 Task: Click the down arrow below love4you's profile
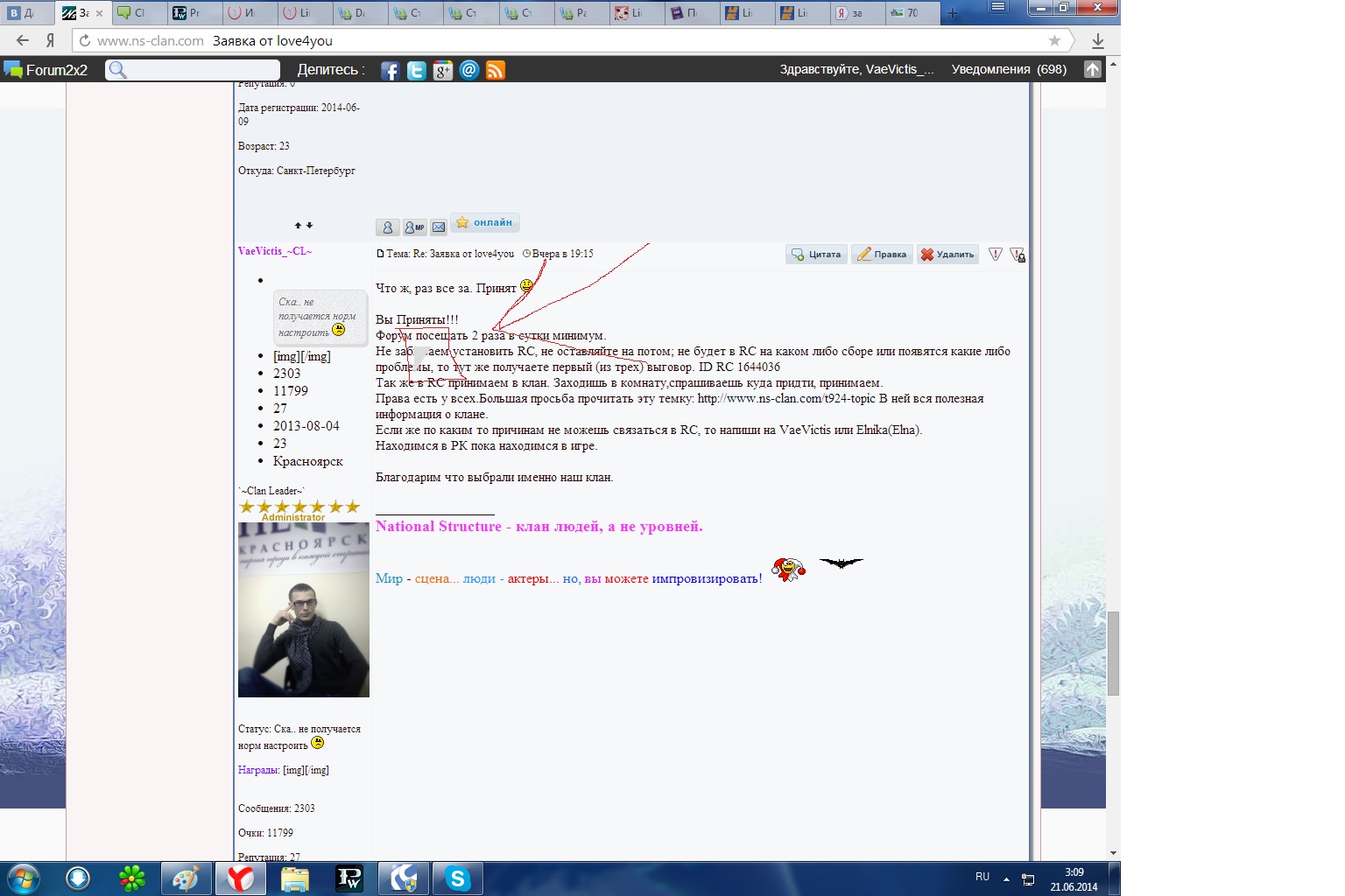click(309, 226)
